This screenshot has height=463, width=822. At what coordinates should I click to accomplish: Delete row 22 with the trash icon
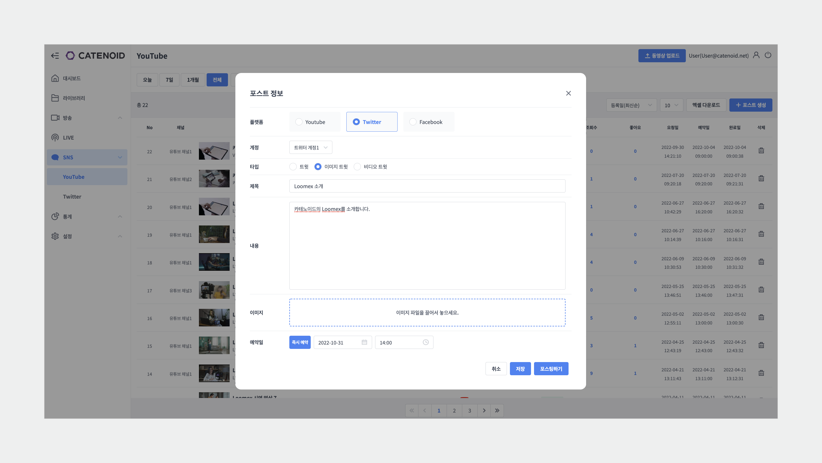(x=761, y=151)
